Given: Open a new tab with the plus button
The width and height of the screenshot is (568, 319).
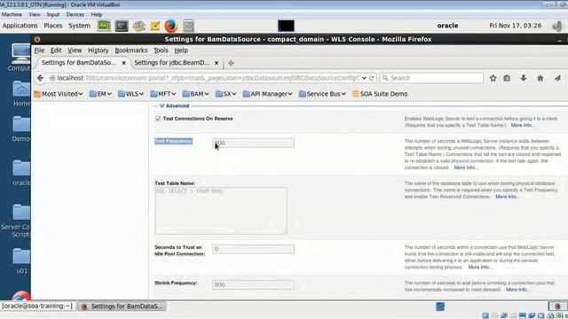Looking at the screenshot, I should coord(231,63).
